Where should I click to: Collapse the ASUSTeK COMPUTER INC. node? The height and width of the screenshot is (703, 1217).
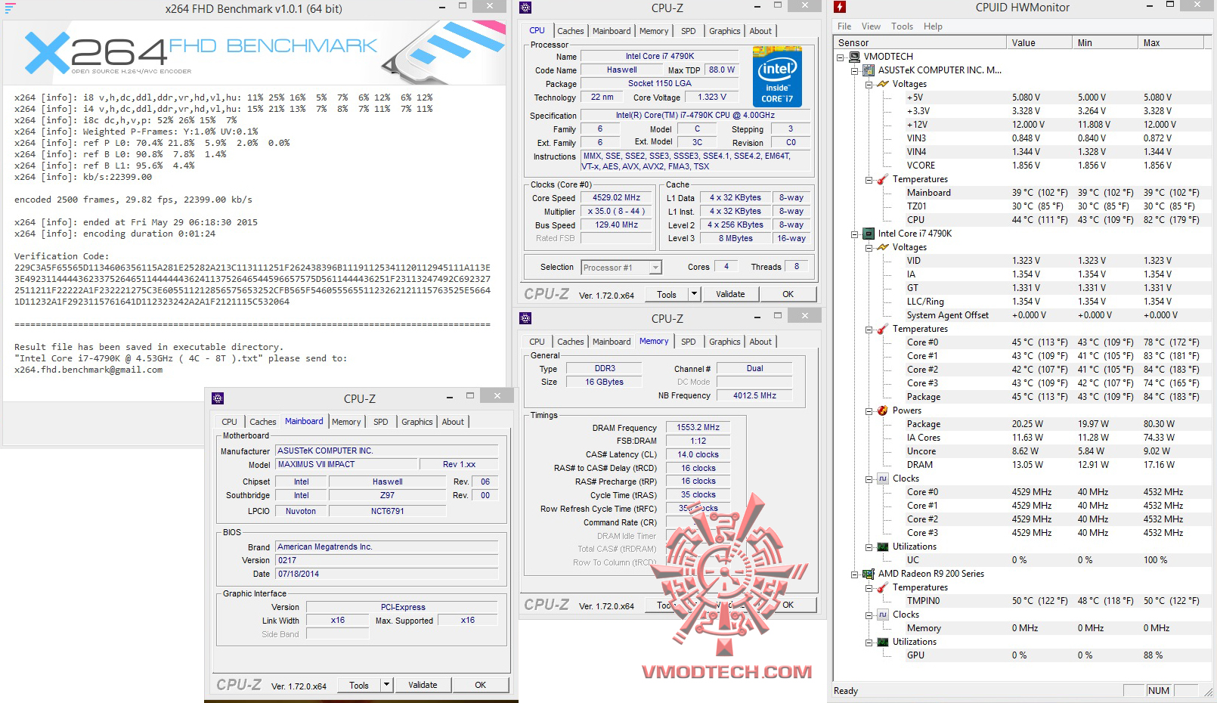[855, 71]
